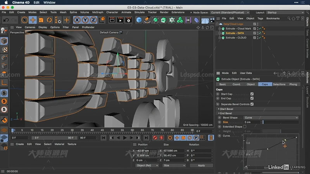Viewport: 310px width, 174px height.
Task: Open the Bevel Shape Curve dropdown
Action: 270,118
